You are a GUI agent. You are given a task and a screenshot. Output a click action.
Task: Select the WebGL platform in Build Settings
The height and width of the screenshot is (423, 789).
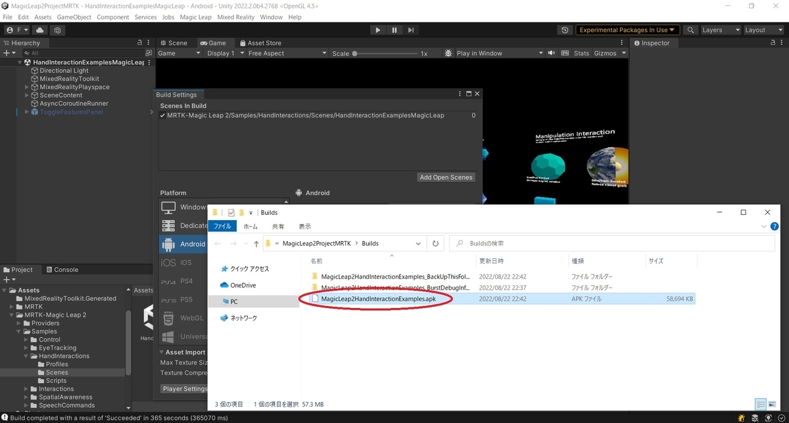coord(183,318)
